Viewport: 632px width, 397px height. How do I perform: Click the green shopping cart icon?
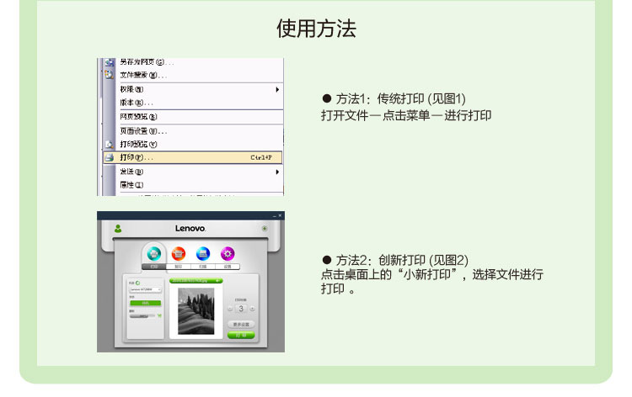point(159,316)
